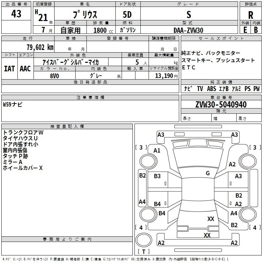This screenshot has width=263, height=263.
Task: Click the W59ナビ note text
Action: [x=13, y=105]
